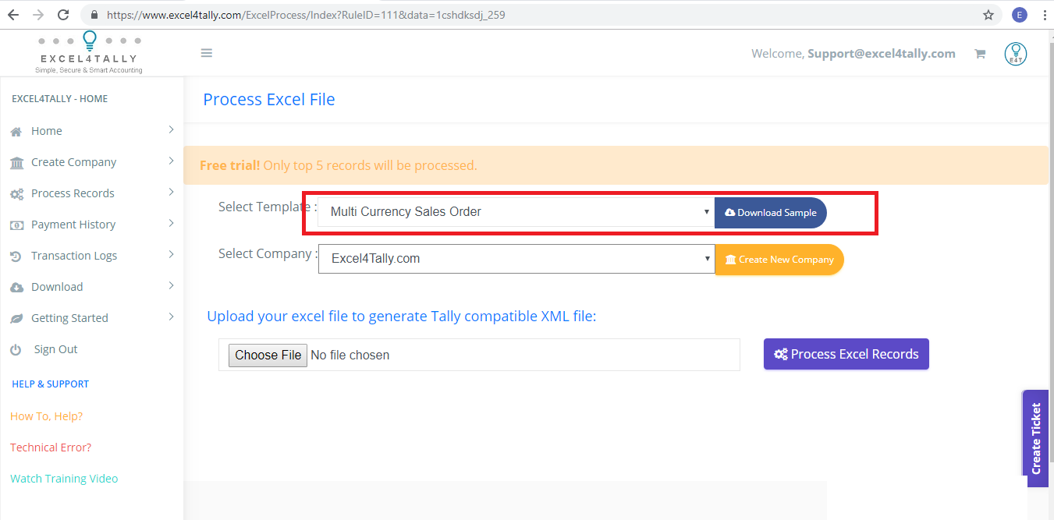
Task: Click the E4T user profile badge
Action: [x=1016, y=54]
